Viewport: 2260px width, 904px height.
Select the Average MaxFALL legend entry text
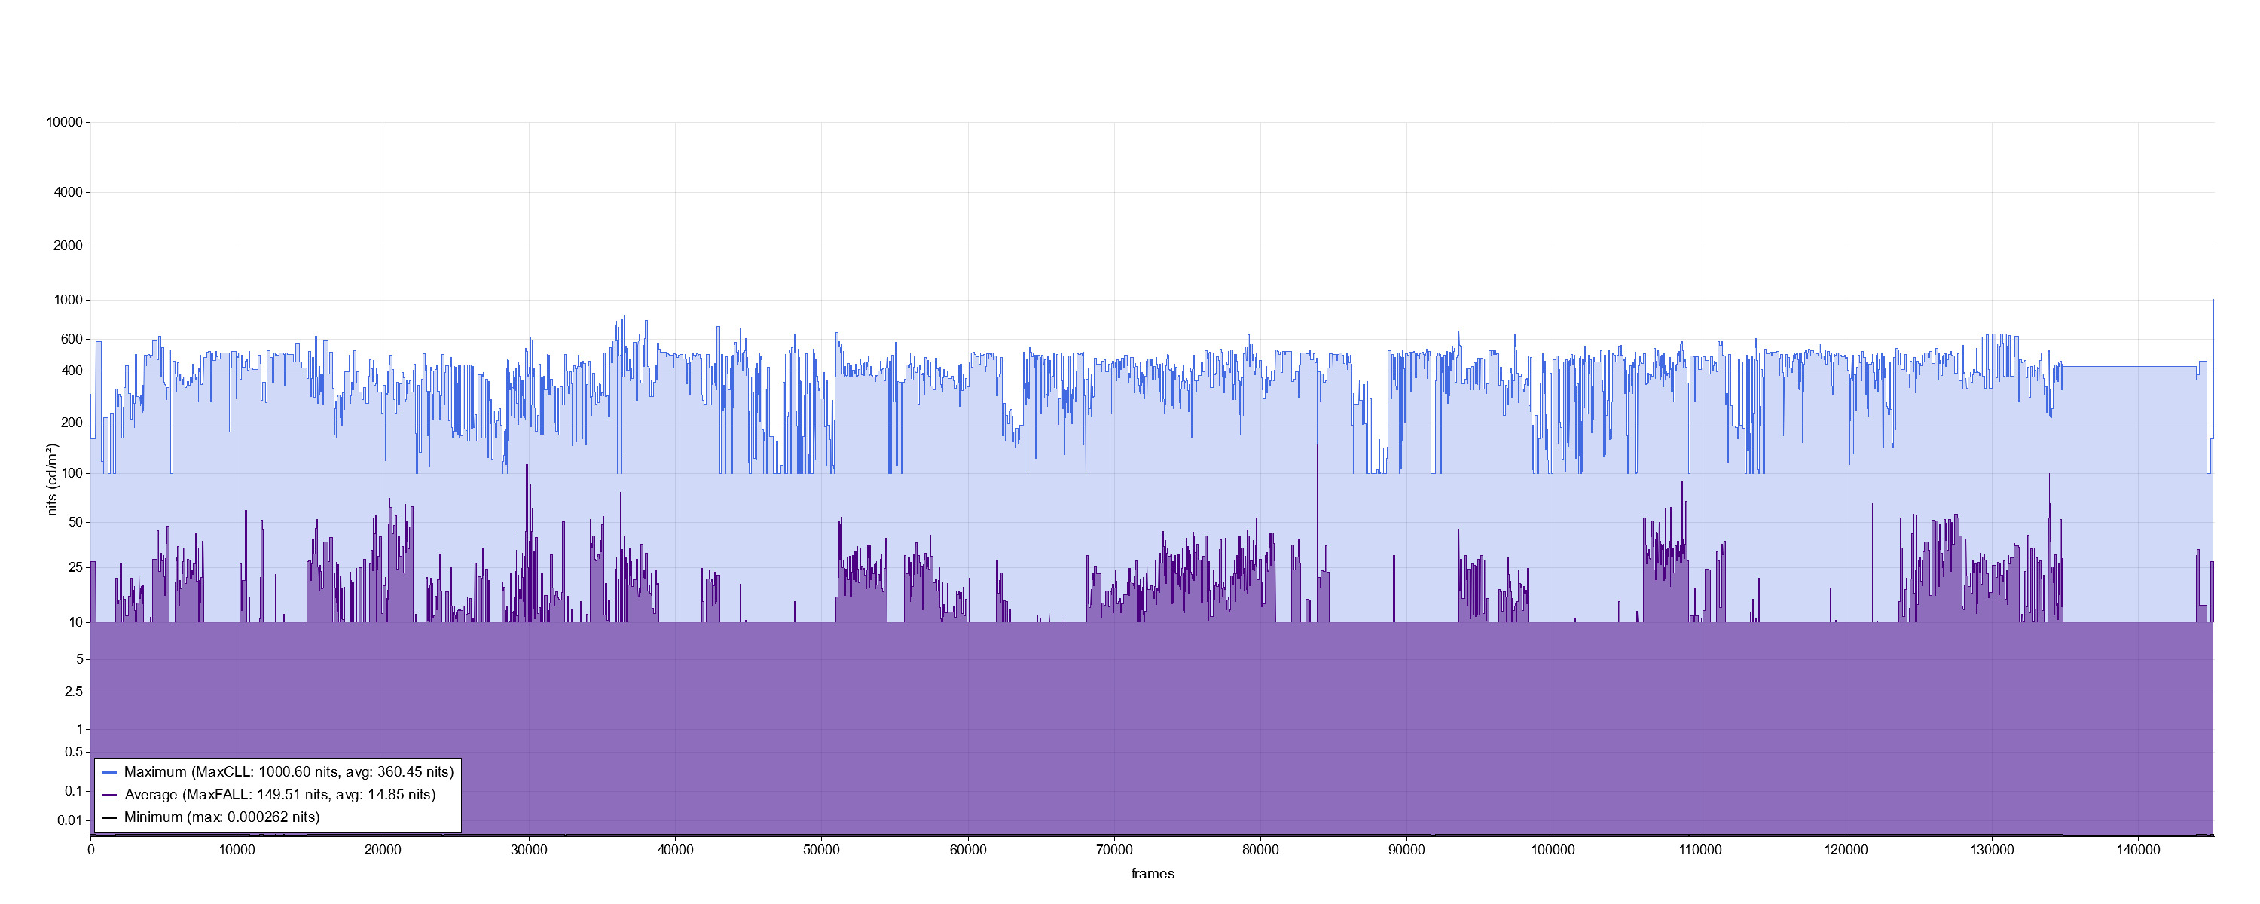click(x=280, y=796)
